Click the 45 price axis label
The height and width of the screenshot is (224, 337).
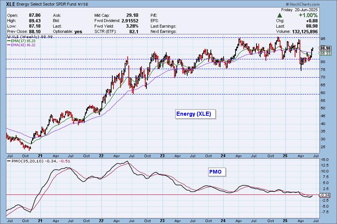tap(323, 116)
